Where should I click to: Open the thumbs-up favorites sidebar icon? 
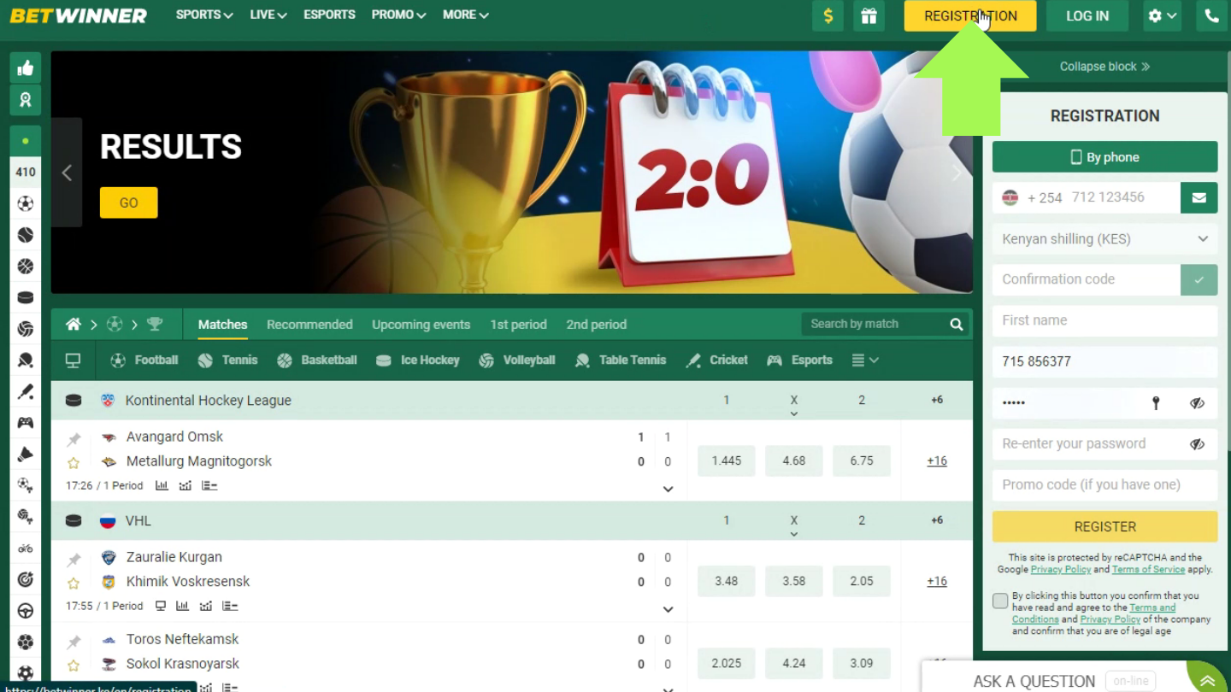26,68
